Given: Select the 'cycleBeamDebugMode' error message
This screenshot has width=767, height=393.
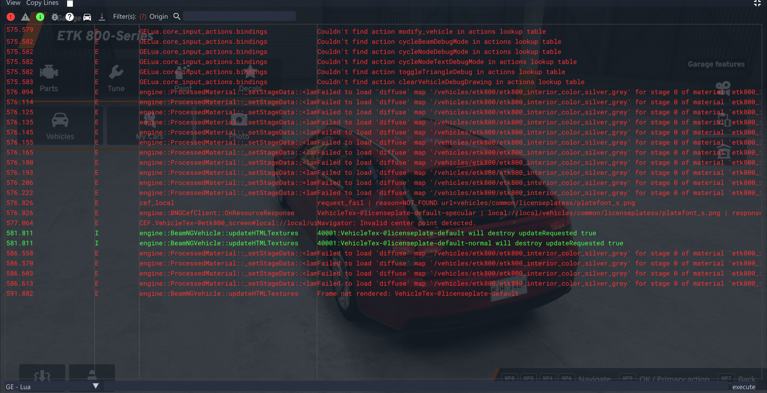Looking at the screenshot, I should pyautogui.click(x=439, y=42).
